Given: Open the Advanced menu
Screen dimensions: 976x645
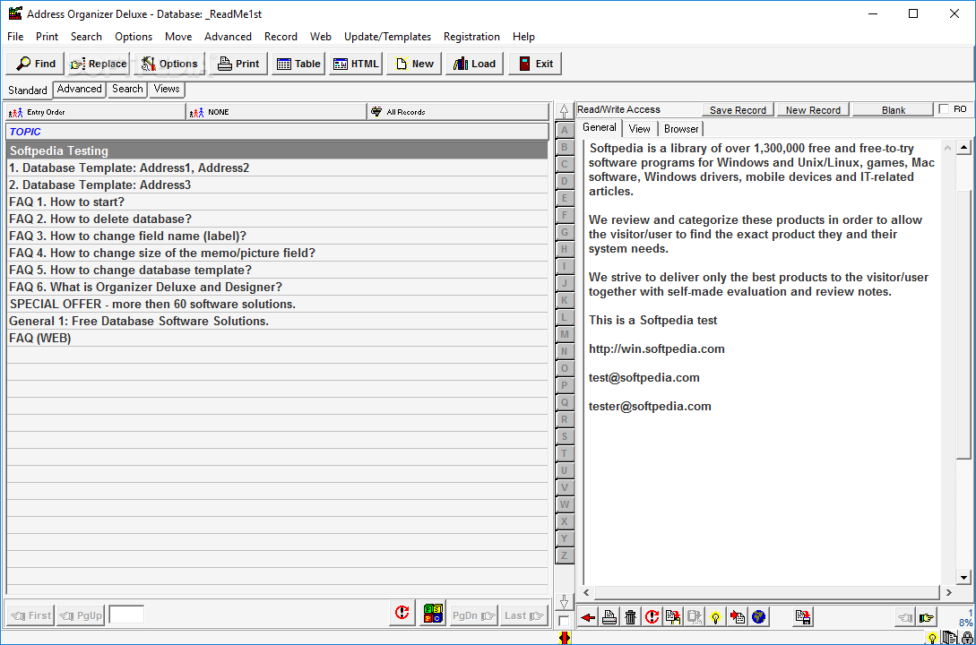Looking at the screenshot, I should click(x=228, y=37).
